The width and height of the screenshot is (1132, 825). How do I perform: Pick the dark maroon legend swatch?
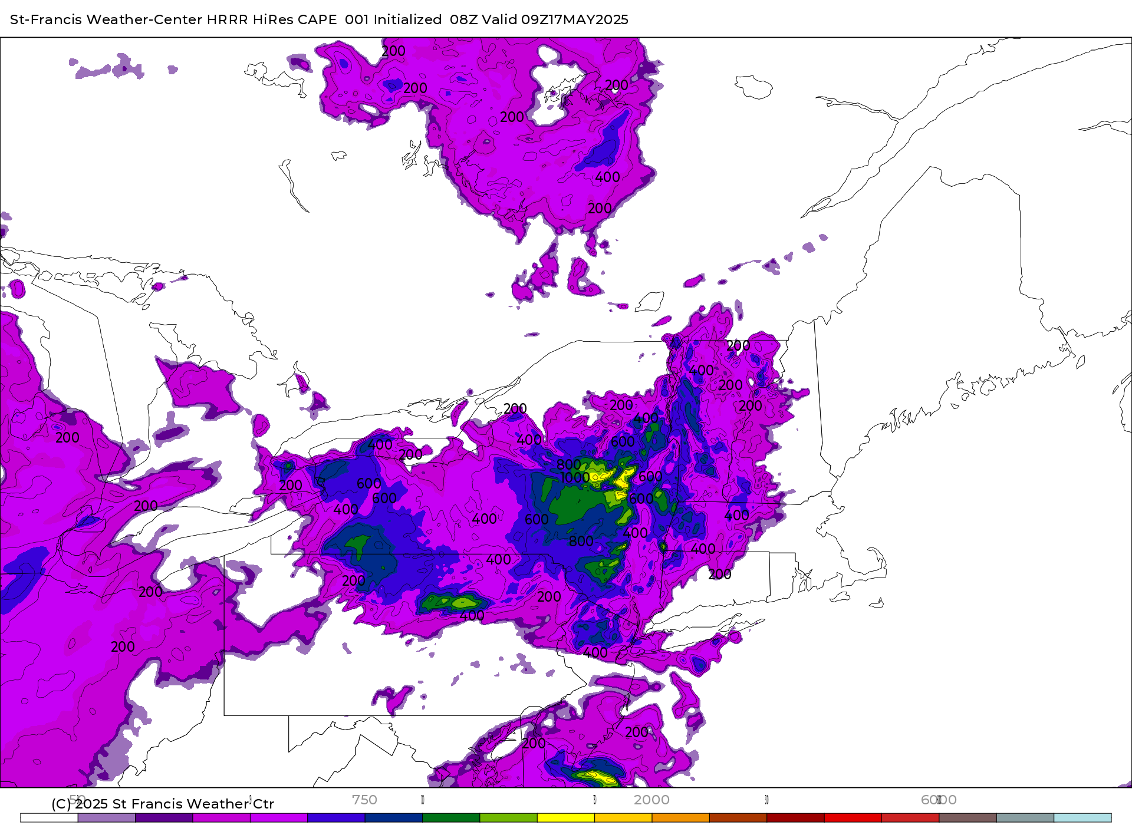[795, 818]
